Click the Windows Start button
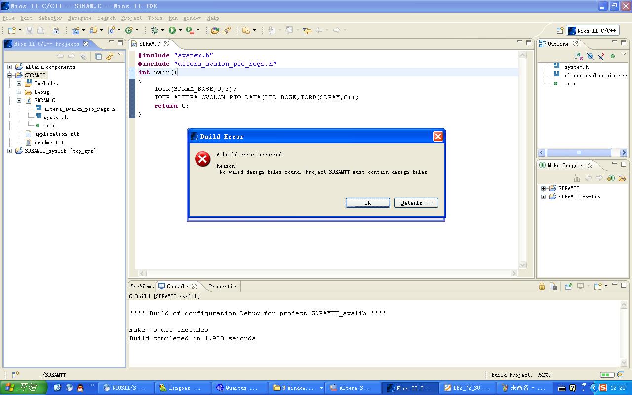 (x=23, y=388)
